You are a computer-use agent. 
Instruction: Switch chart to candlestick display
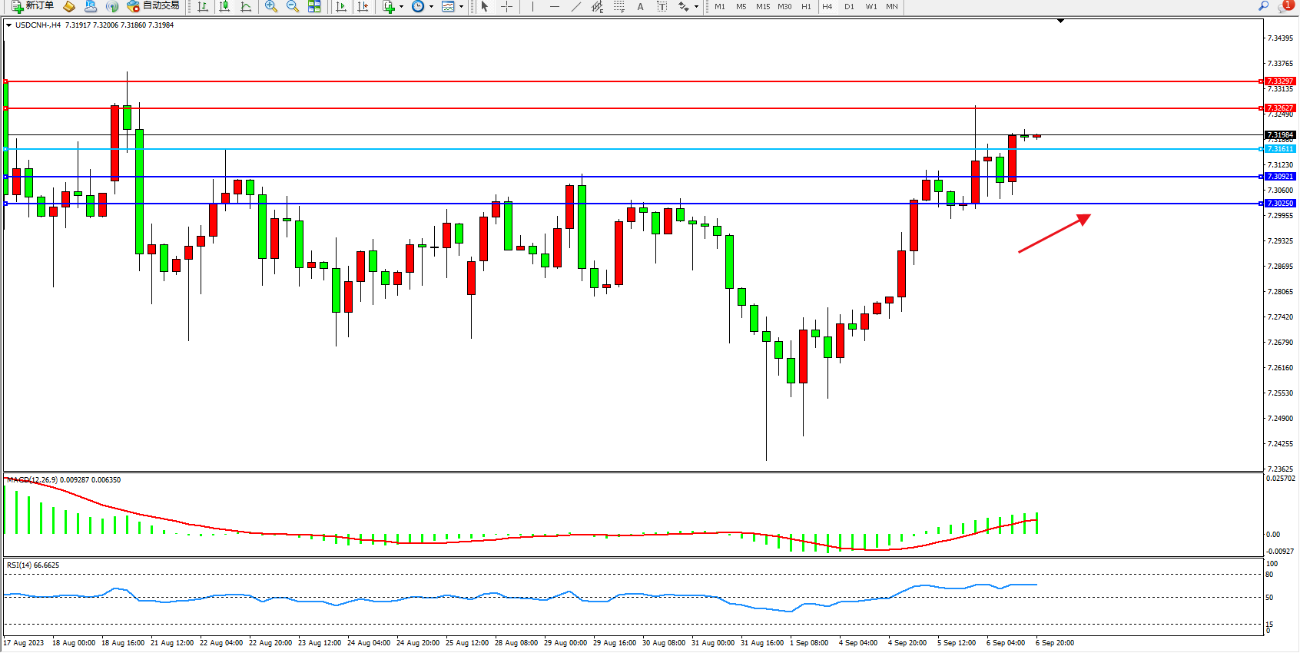pos(224,6)
